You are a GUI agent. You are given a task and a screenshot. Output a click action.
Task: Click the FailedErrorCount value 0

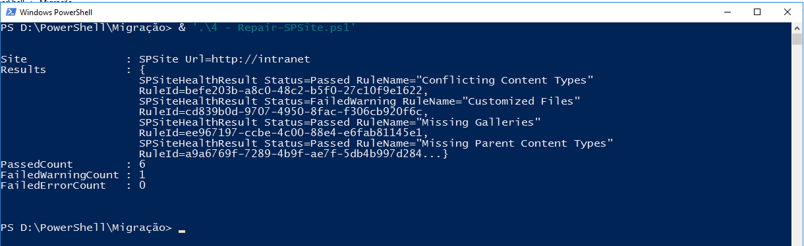142,185
